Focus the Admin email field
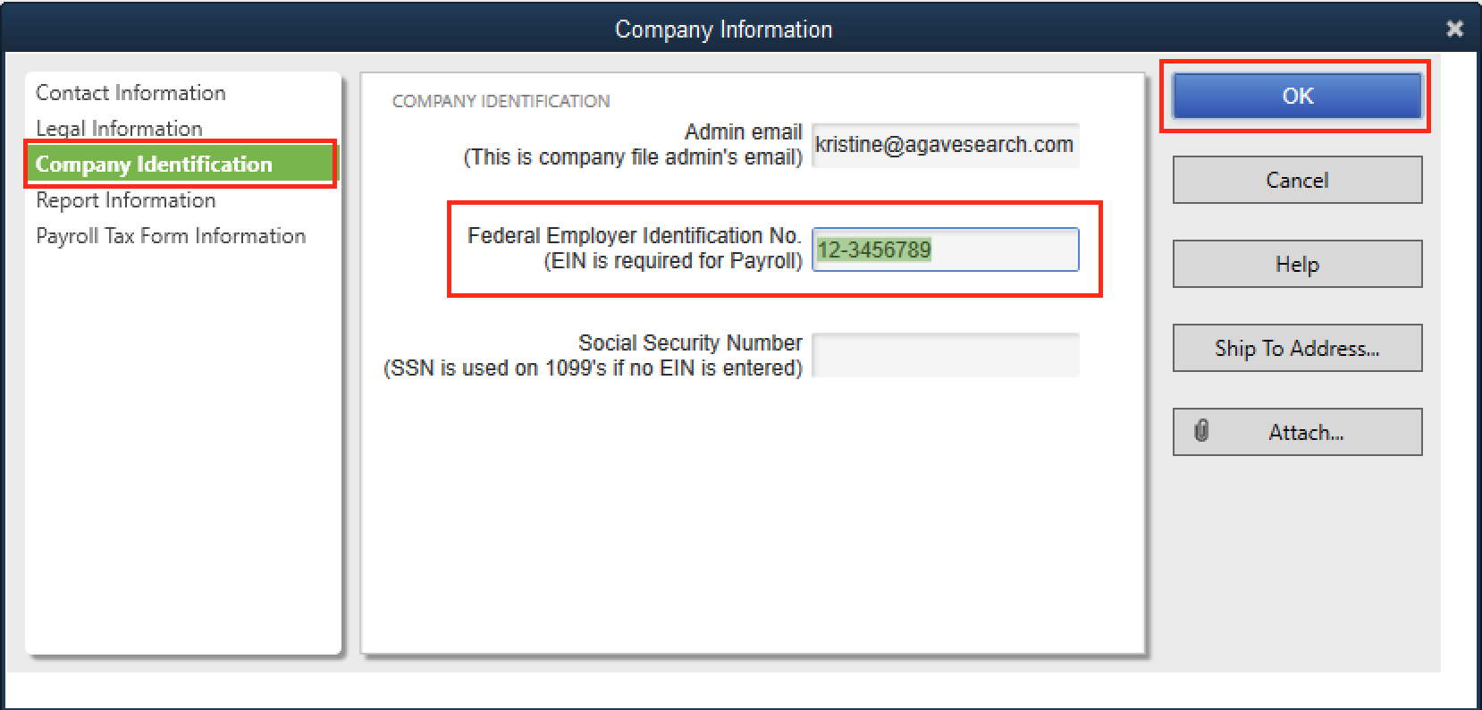Viewport: 1482px width, 710px height. (x=945, y=145)
